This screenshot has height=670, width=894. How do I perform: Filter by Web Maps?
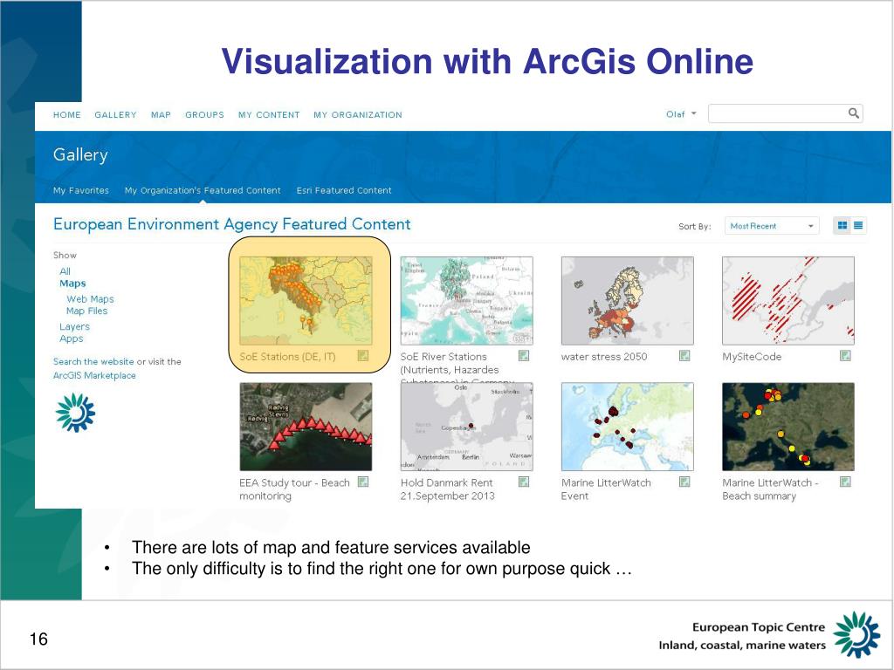tap(90, 298)
